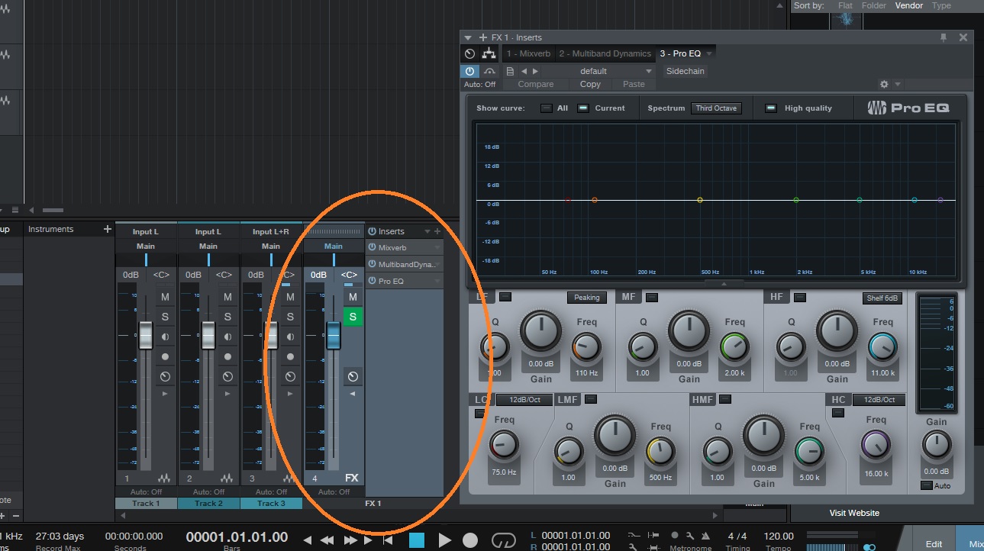
Task: Toggle the Show curve Current checkbox
Action: click(583, 108)
